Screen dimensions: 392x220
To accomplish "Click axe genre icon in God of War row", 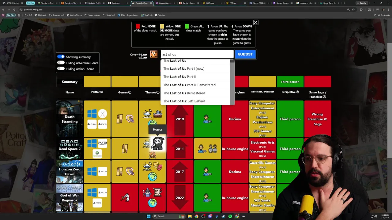I will click(125, 198).
